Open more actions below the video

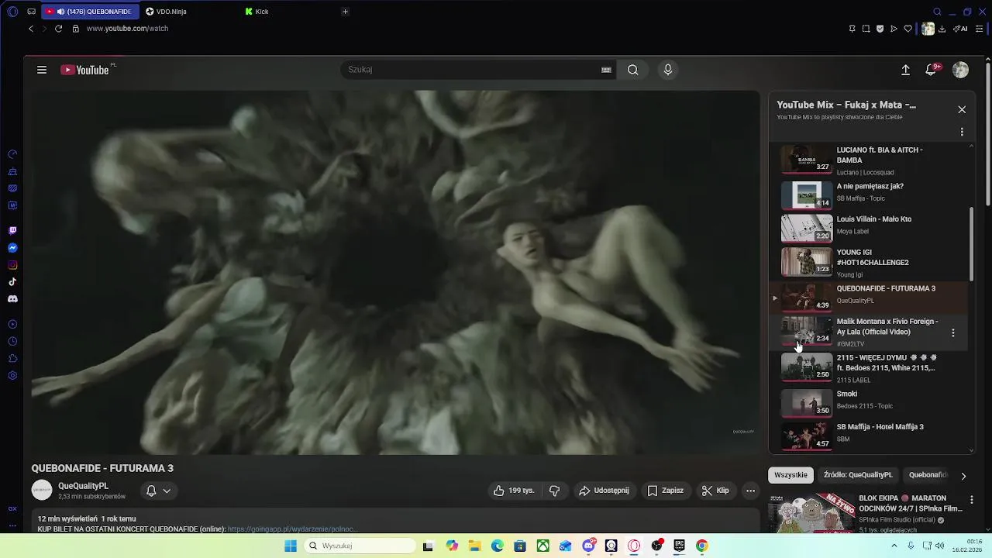(x=750, y=491)
